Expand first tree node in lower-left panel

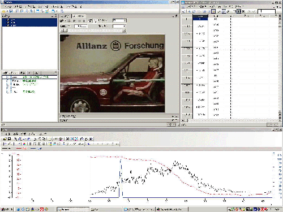click(x=7, y=77)
